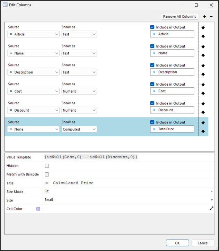This screenshot has width=219, height=251.
Task: Enable the Hidden checkbox
Action: pos(47,166)
